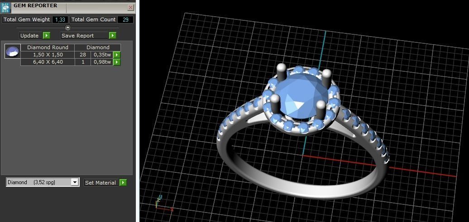Click the Update button
This screenshot has width=469, height=222.
click(x=31, y=36)
